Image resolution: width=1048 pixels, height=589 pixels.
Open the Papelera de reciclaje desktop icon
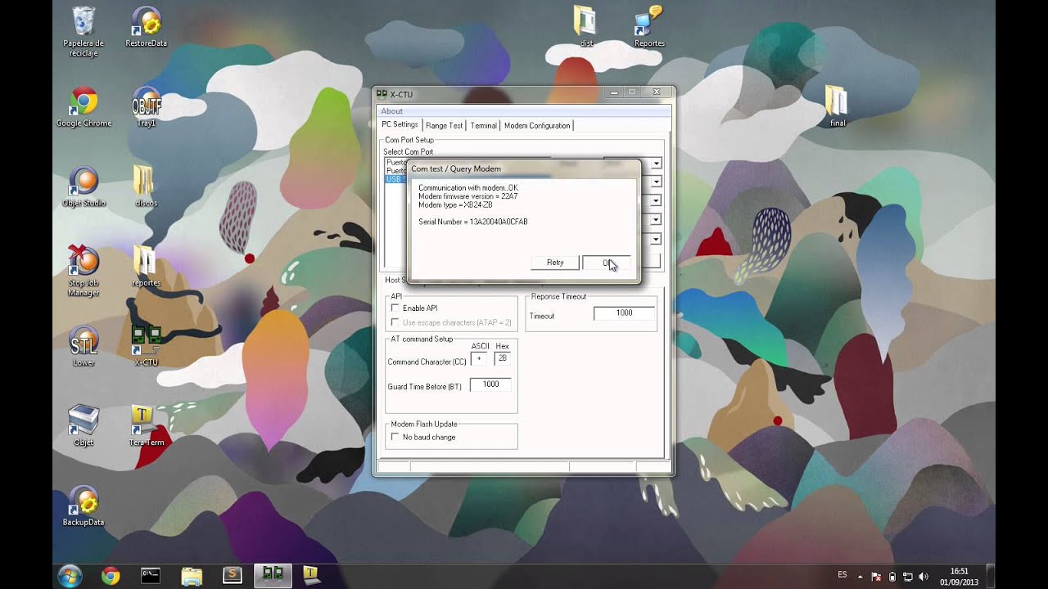(x=84, y=31)
